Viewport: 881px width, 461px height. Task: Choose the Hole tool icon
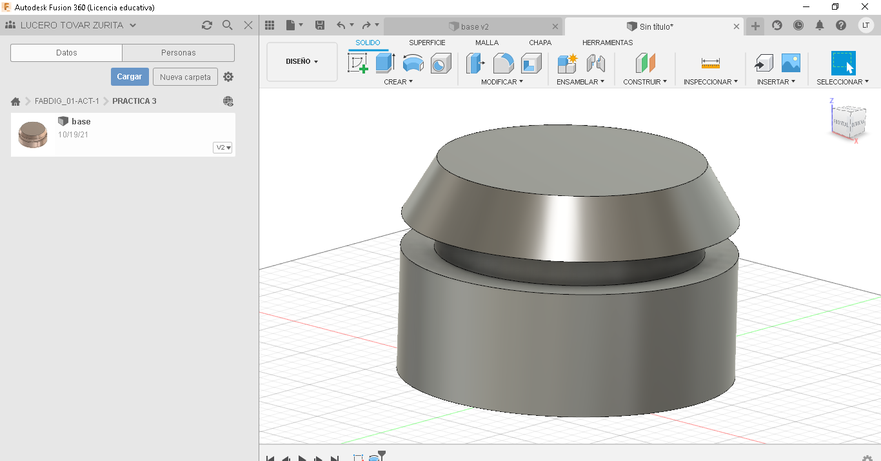[440, 63]
